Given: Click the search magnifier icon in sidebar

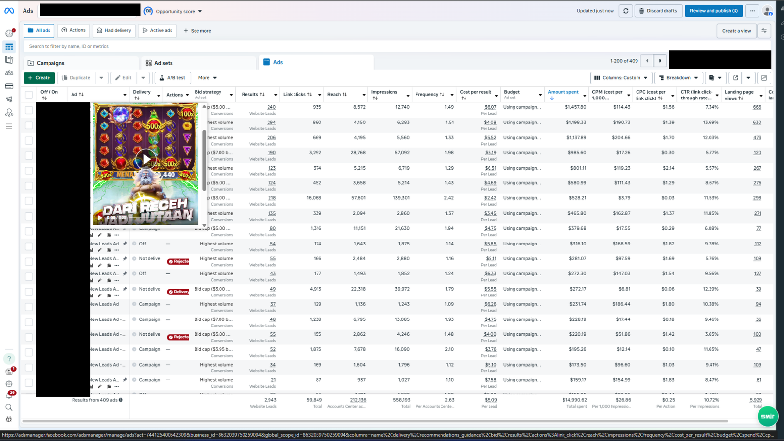Looking at the screenshot, I should pyautogui.click(x=9, y=407).
